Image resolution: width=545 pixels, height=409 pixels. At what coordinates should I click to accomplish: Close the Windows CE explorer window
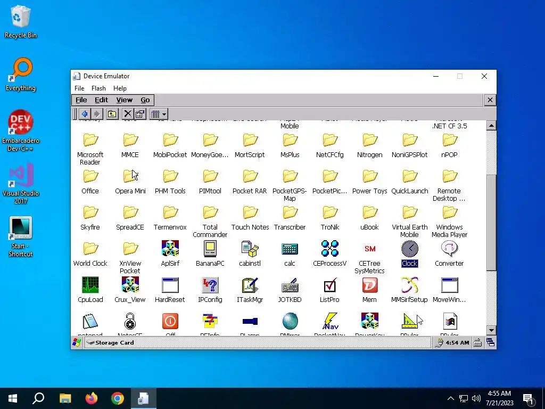click(490, 100)
